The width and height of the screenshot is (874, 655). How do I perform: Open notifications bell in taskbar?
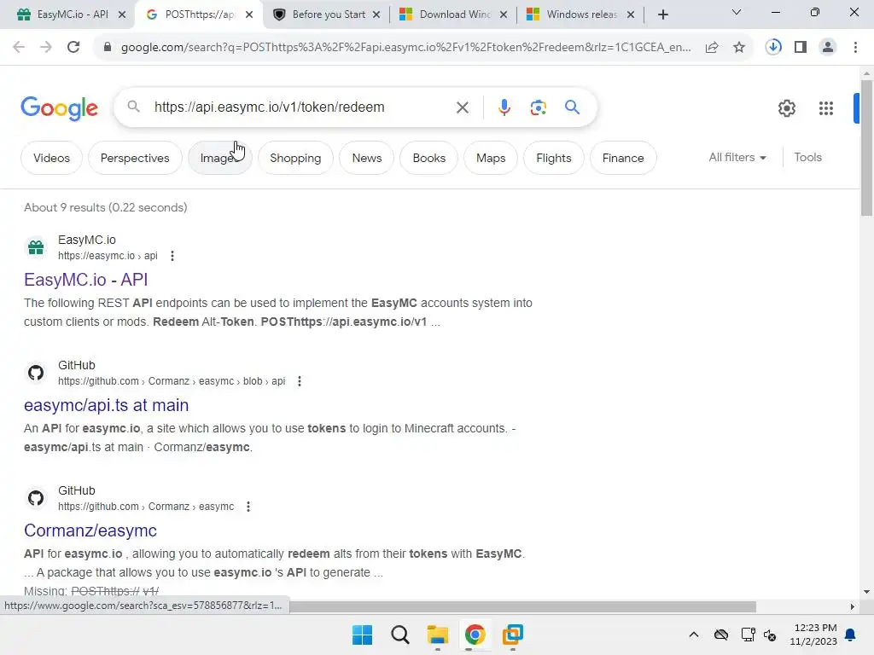pos(850,635)
